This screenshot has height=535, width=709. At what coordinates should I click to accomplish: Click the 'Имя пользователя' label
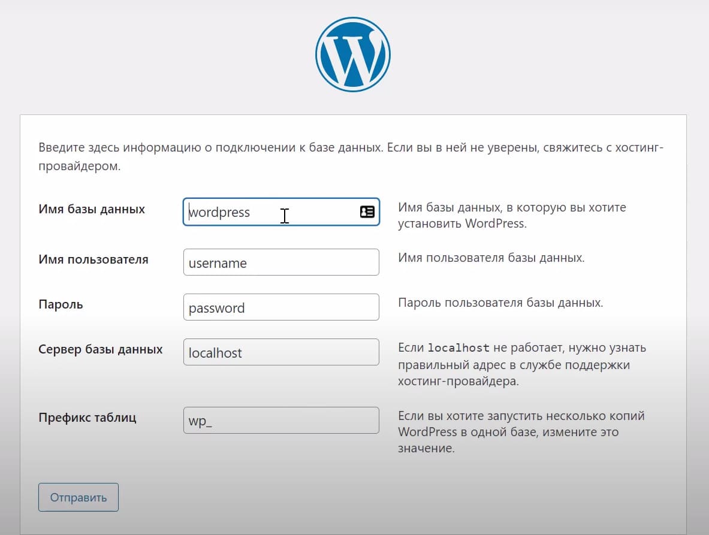[x=93, y=260]
